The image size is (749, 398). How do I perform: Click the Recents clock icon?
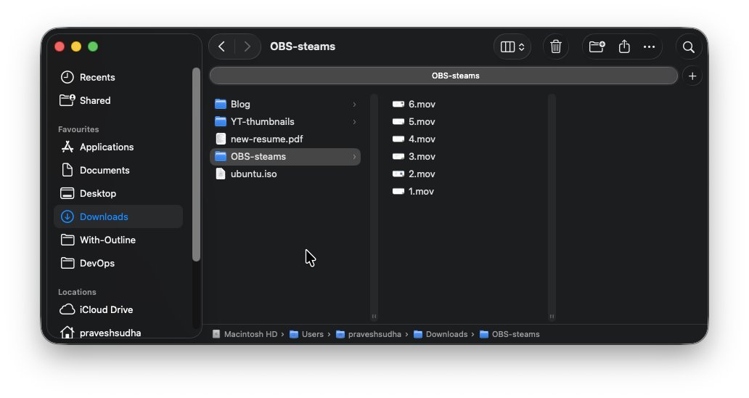point(67,77)
